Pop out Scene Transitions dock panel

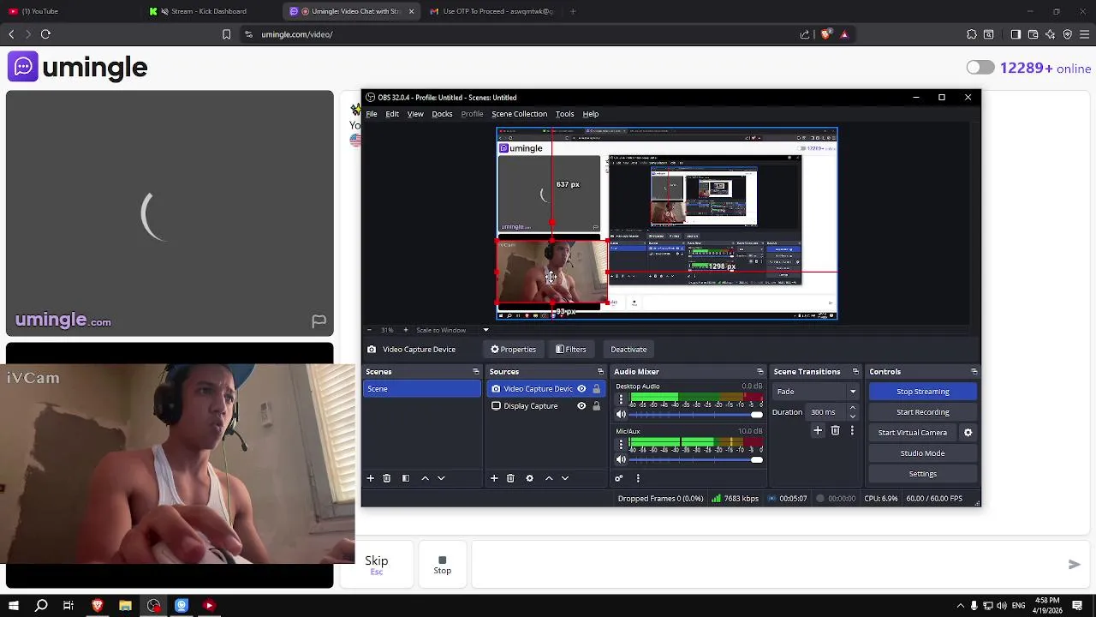pos(855,372)
